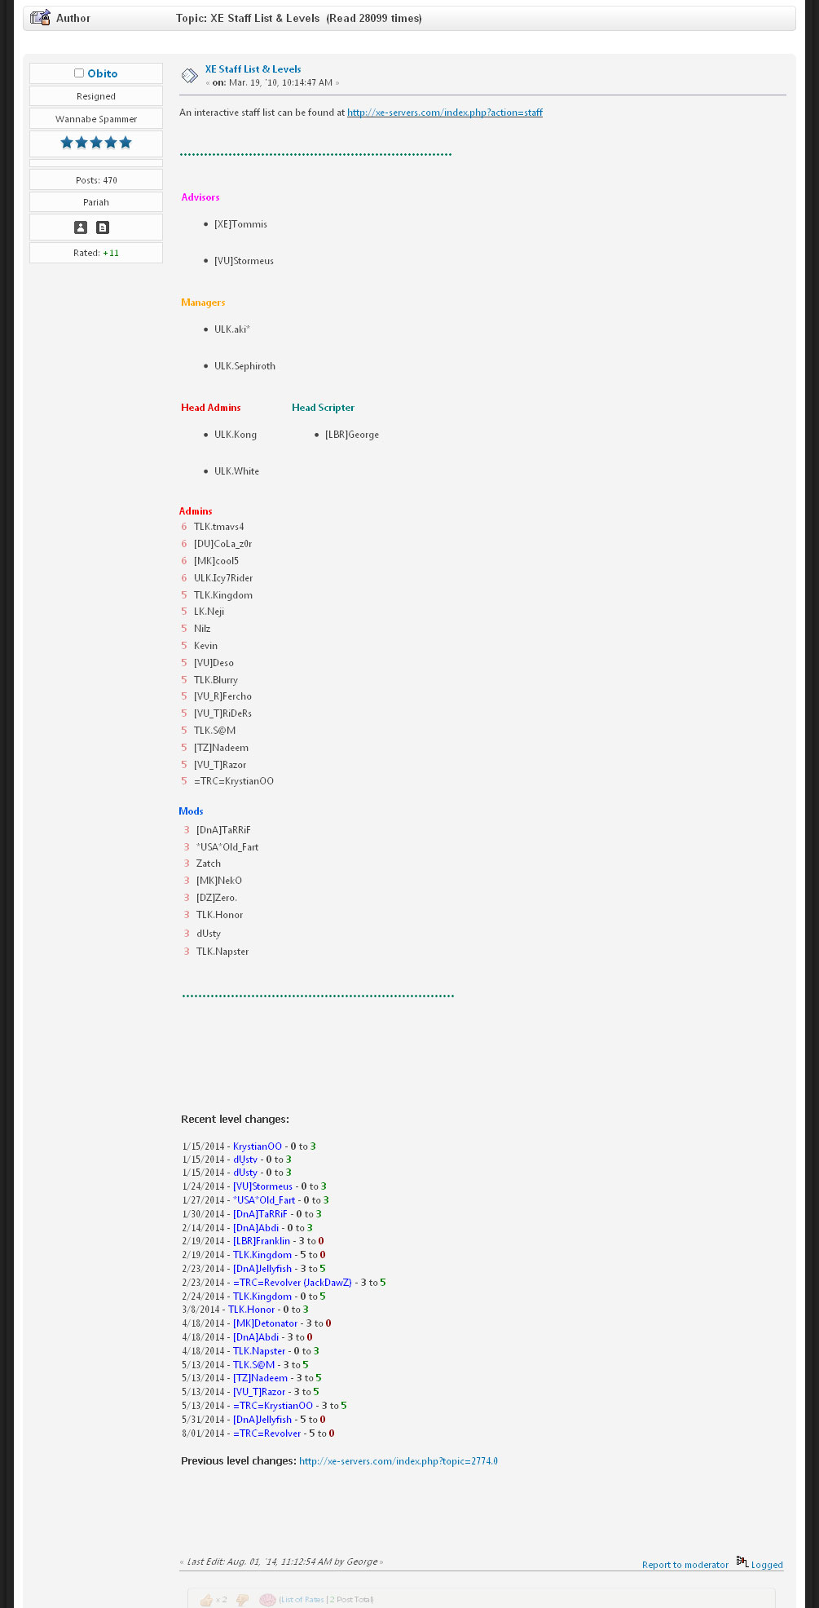This screenshot has height=1608, width=819.
Task: Open =TRC=Revolver link dated 8/01/2014
Action: coord(267,1434)
